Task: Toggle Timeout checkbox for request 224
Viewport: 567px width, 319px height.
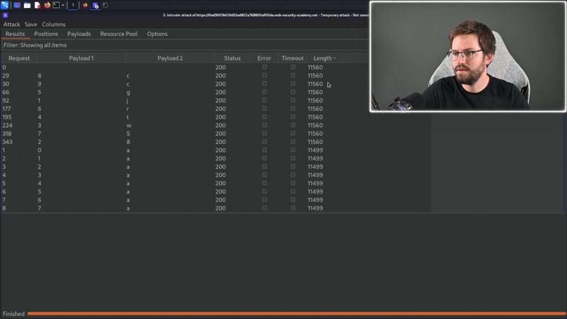Action: (293, 125)
